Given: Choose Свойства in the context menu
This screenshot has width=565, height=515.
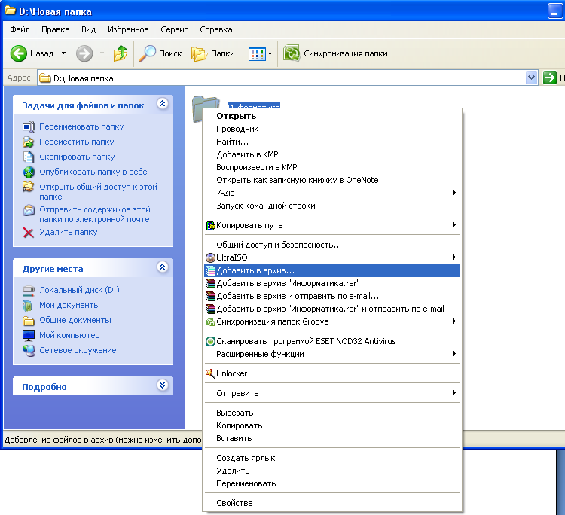Looking at the screenshot, I should tap(332, 504).
